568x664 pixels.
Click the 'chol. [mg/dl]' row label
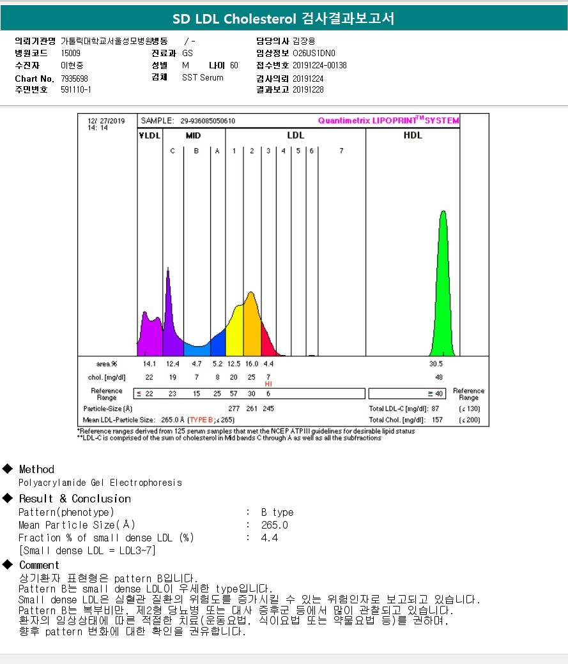pyautogui.click(x=107, y=377)
